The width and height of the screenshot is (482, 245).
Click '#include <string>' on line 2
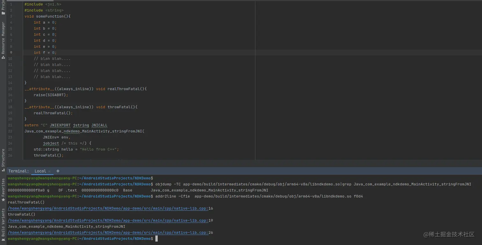pos(44,10)
